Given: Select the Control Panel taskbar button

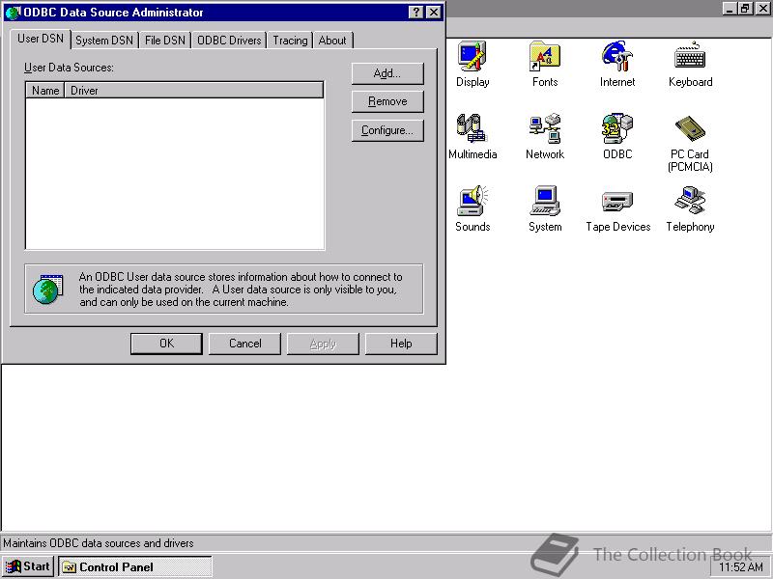Looking at the screenshot, I should pos(135,566).
